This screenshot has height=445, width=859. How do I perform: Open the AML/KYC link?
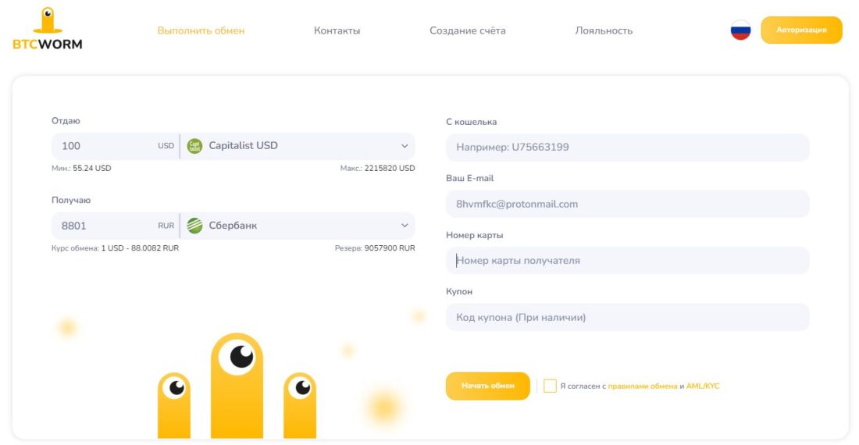coord(703,386)
